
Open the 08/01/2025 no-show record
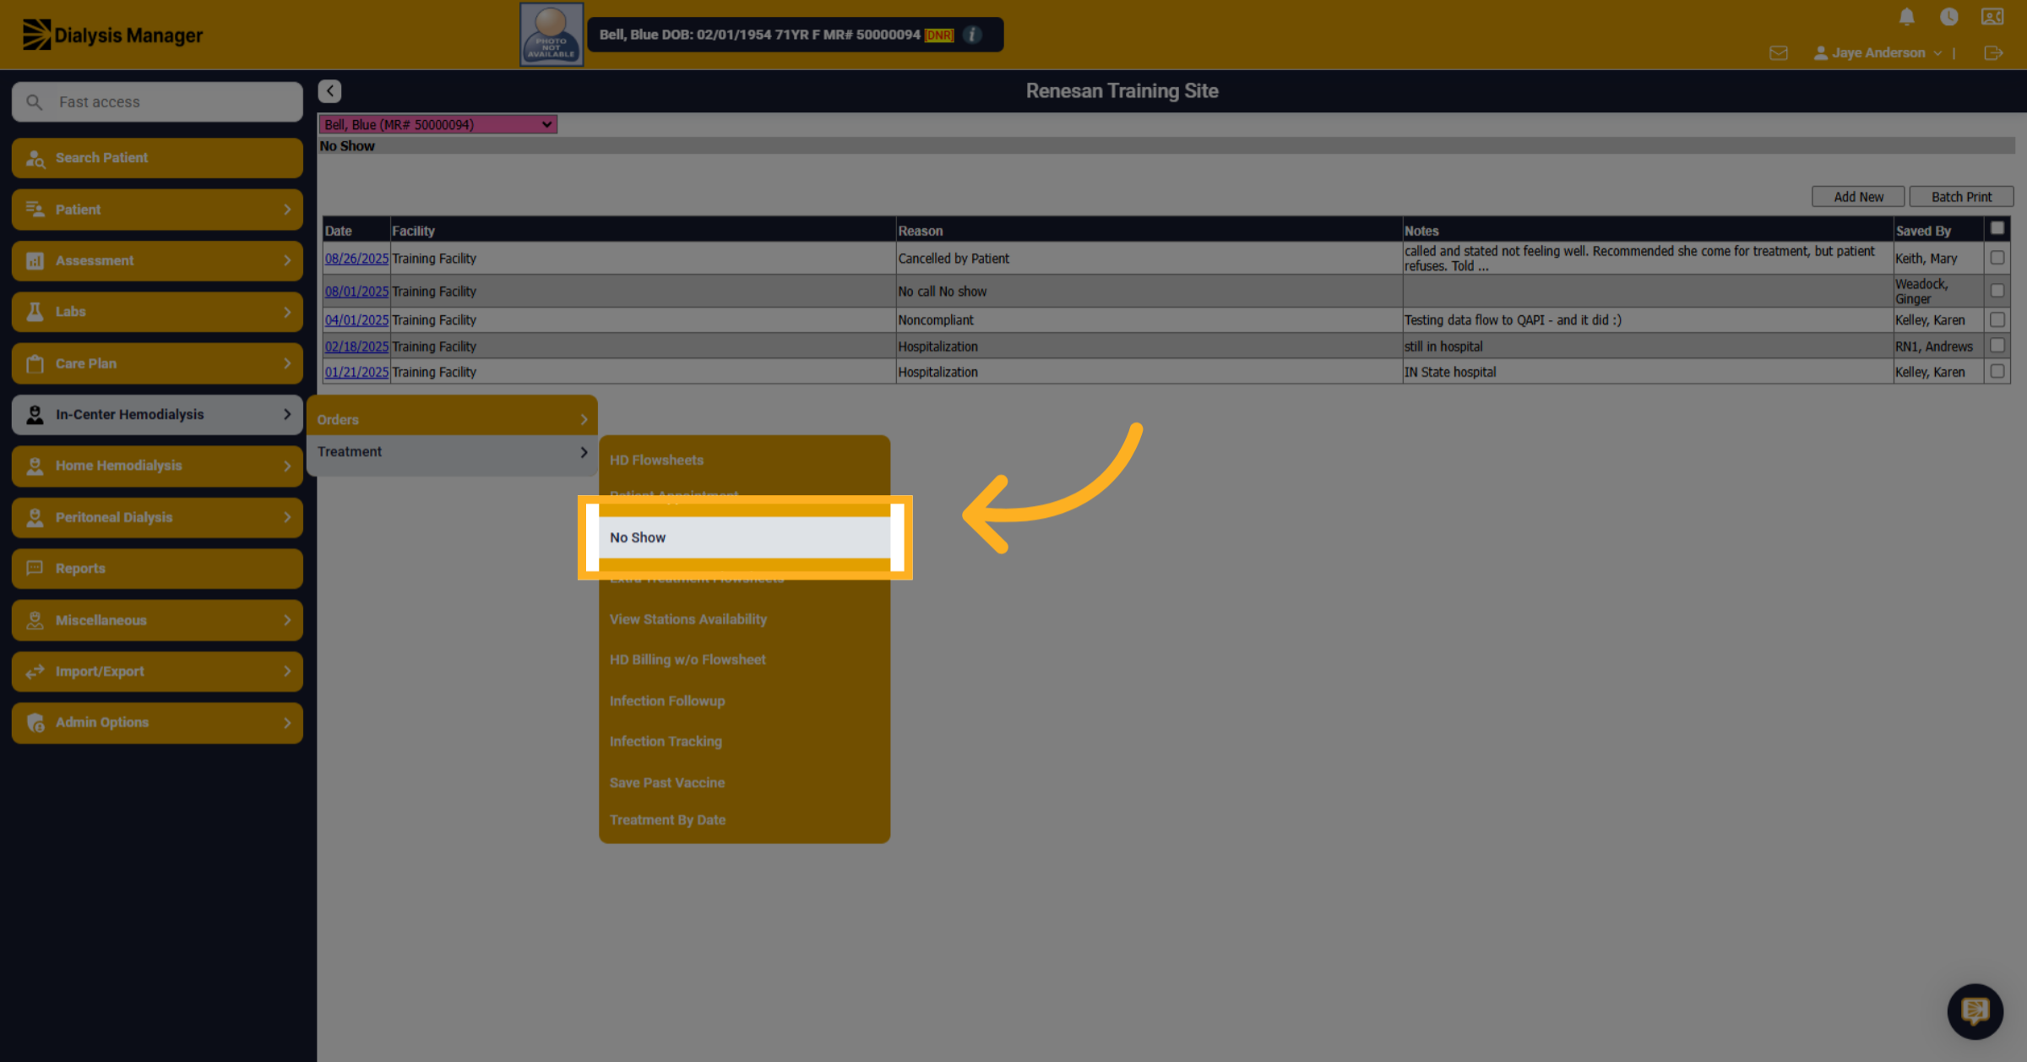click(x=356, y=291)
